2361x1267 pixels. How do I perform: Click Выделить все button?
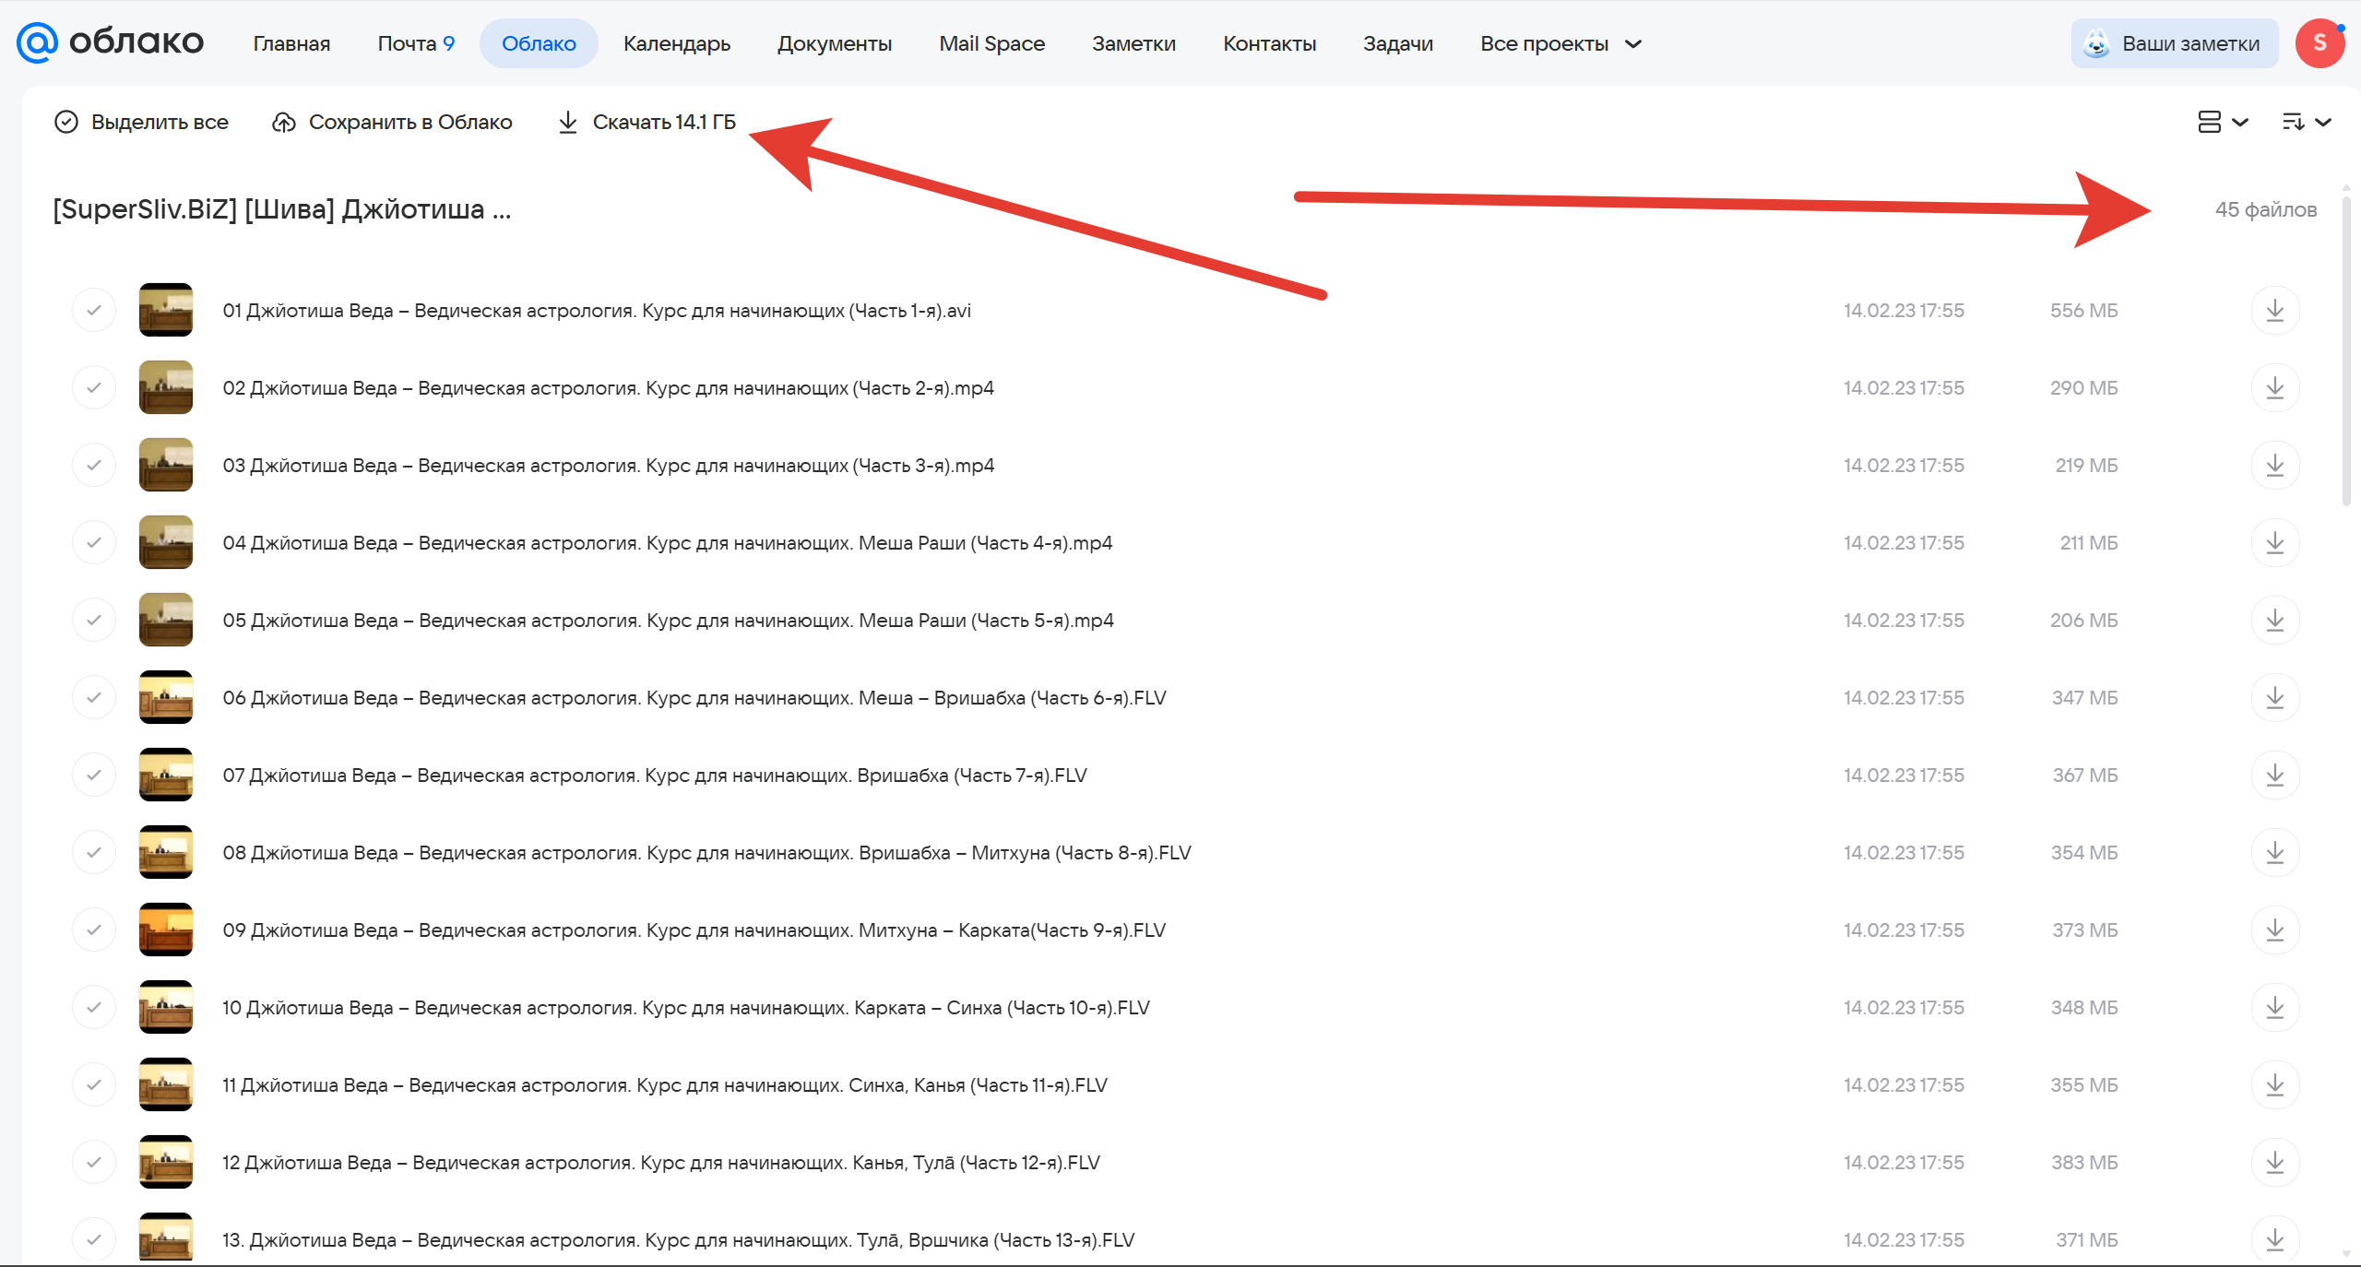pos(141,122)
